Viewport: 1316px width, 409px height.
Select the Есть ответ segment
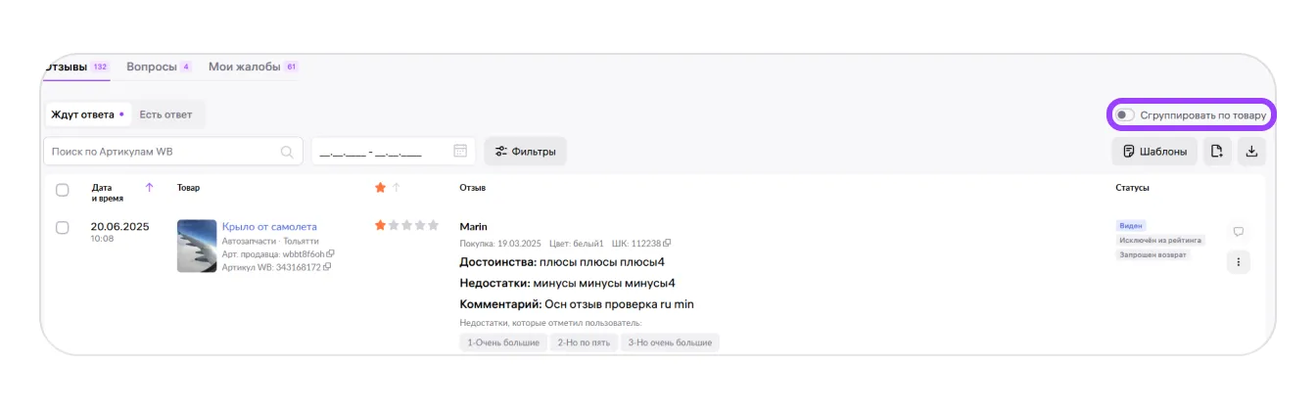tap(165, 114)
